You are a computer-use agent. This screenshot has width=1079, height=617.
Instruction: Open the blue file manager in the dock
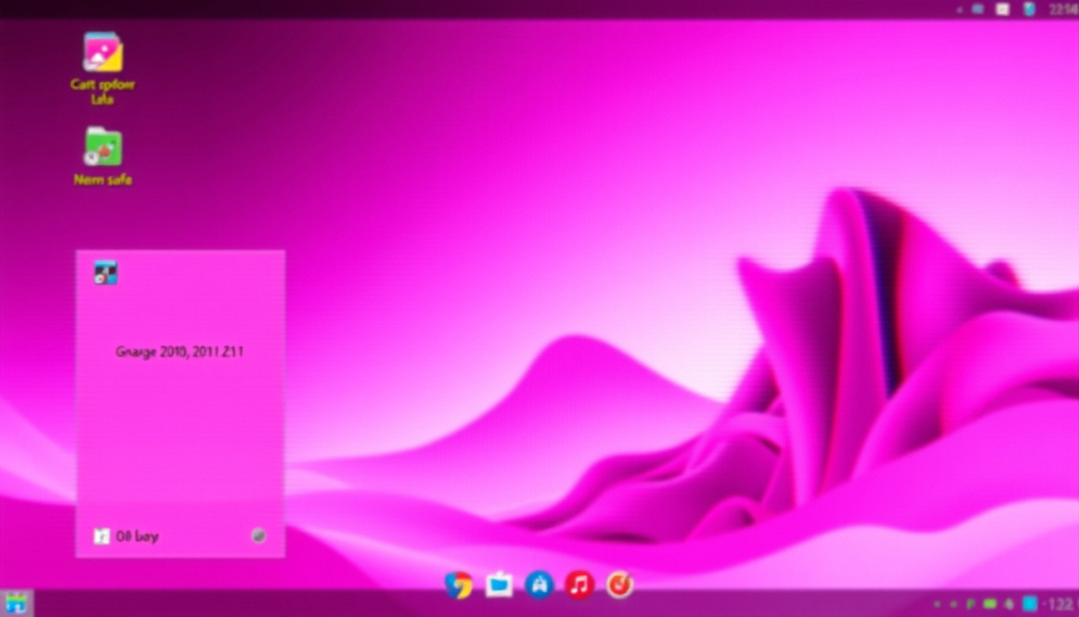coord(499,585)
